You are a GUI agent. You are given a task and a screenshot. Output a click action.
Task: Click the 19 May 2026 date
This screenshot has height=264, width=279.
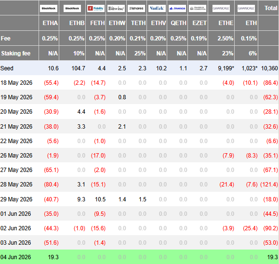pos(16,97)
